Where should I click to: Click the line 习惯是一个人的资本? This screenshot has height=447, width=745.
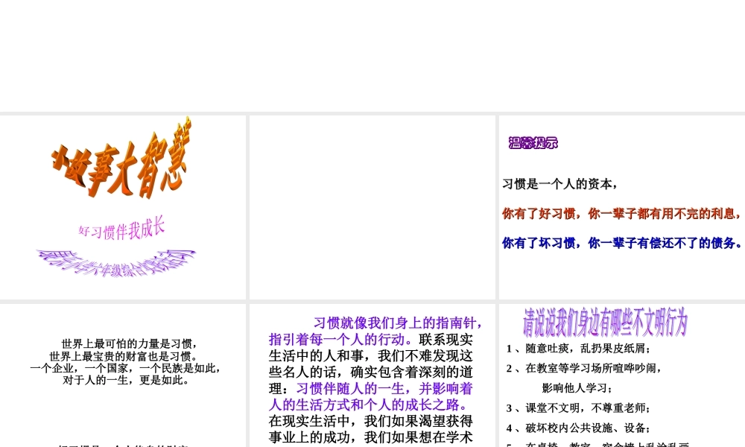pos(560,184)
